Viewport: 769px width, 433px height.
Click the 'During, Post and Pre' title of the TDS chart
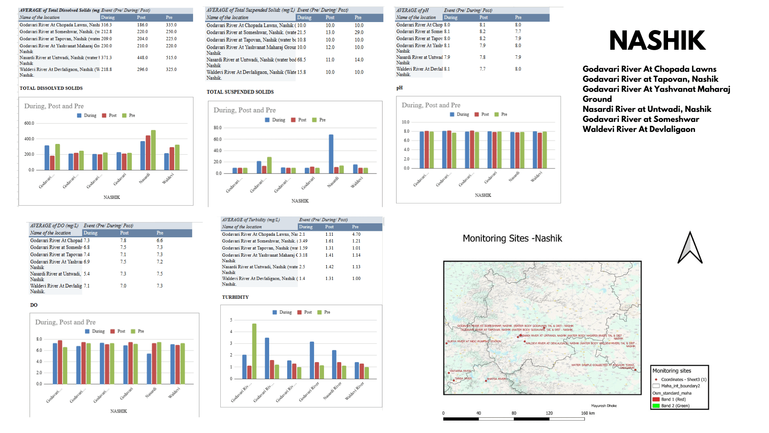click(54, 106)
